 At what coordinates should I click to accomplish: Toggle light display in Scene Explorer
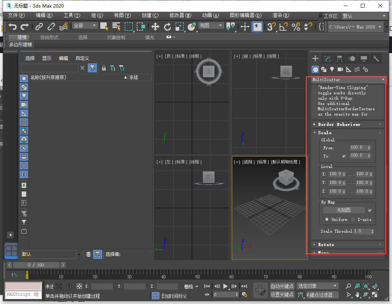(x=24, y=96)
